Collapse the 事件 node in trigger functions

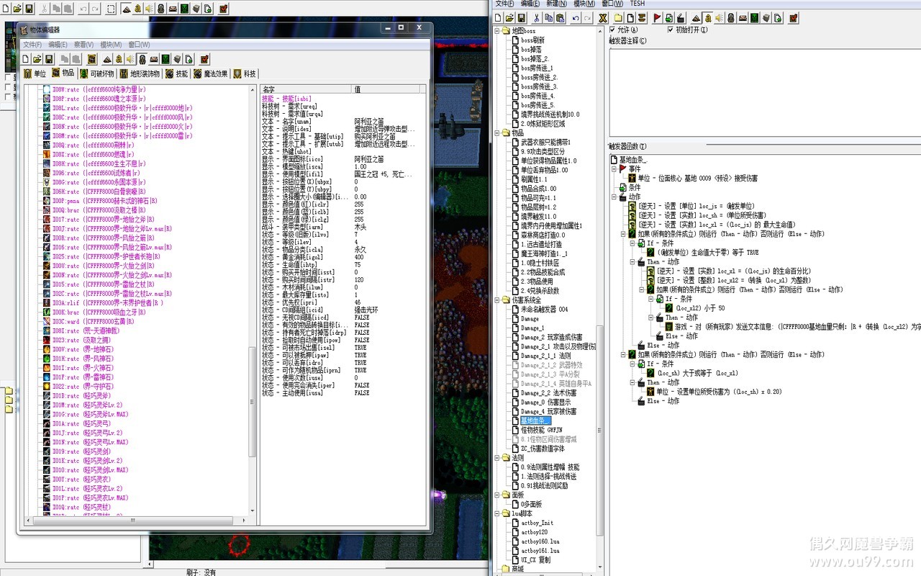(614, 169)
